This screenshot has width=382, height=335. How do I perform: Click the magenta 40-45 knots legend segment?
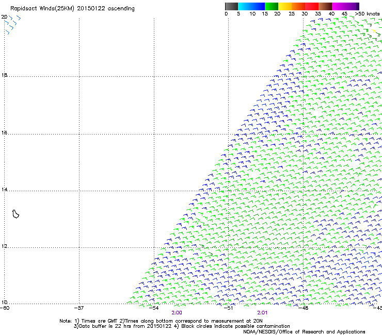click(339, 6)
